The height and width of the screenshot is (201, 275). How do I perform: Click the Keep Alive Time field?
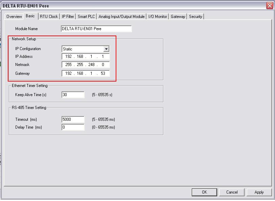(x=73, y=95)
